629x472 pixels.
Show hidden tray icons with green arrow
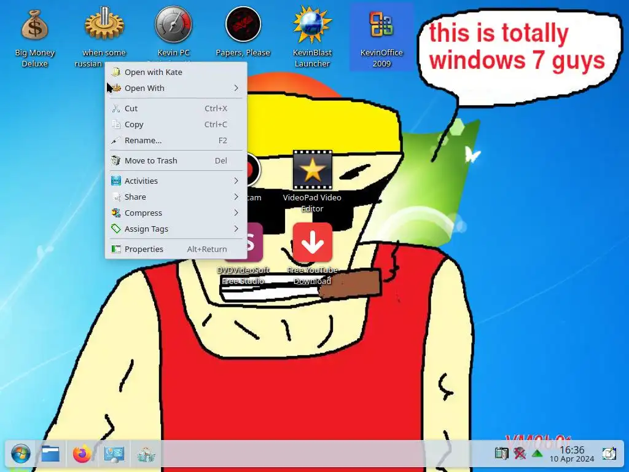click(537, 454)
